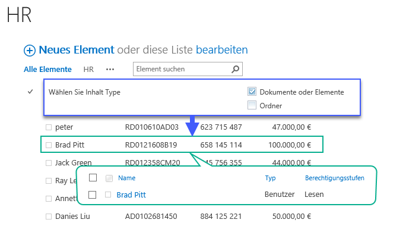Select the Danies Liu row checkbox
This screenshot has height=232, width=406.
coord(49,217)
